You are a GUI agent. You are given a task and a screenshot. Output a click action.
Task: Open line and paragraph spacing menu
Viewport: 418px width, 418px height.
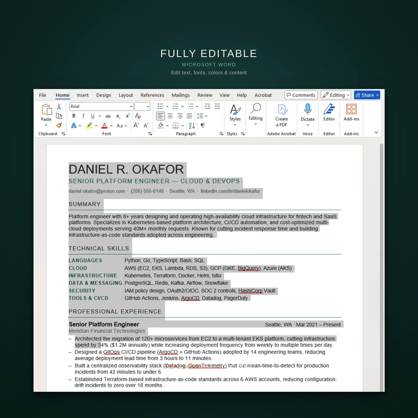[x=202, y=116]
